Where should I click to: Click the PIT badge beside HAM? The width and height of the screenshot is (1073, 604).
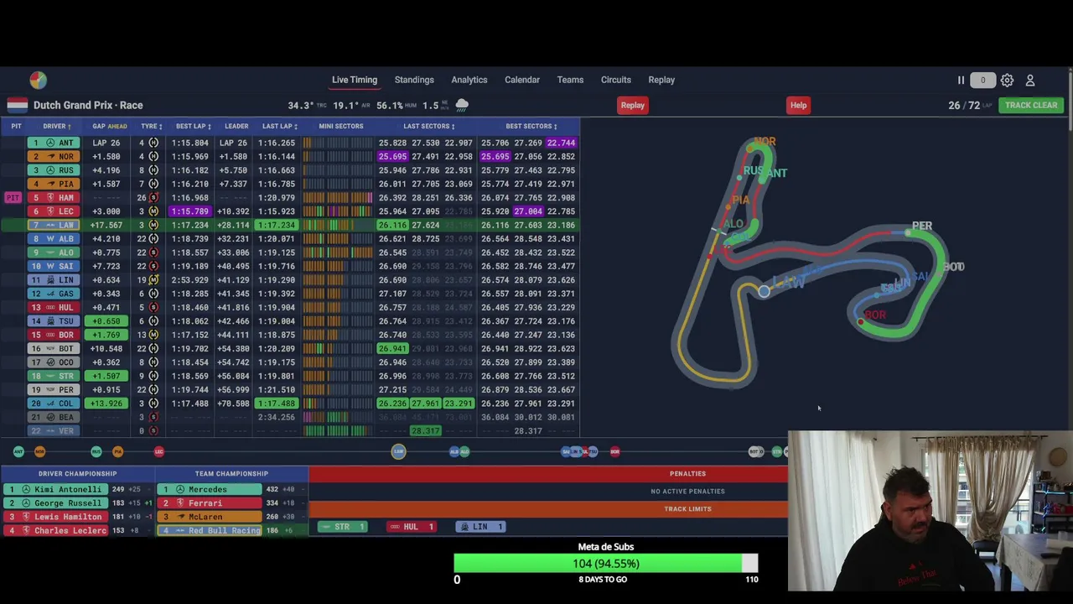tap(13, 198)
